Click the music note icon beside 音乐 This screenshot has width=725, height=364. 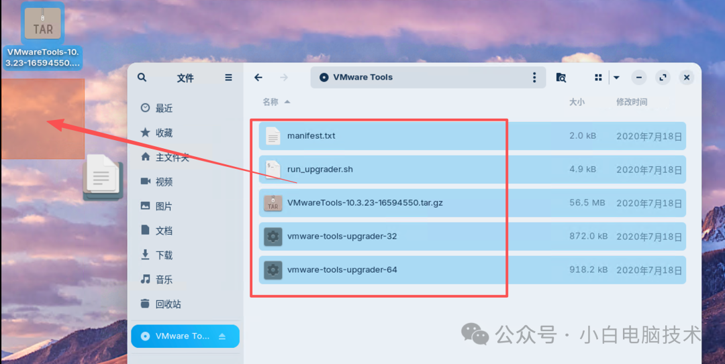tap(145, 279)
